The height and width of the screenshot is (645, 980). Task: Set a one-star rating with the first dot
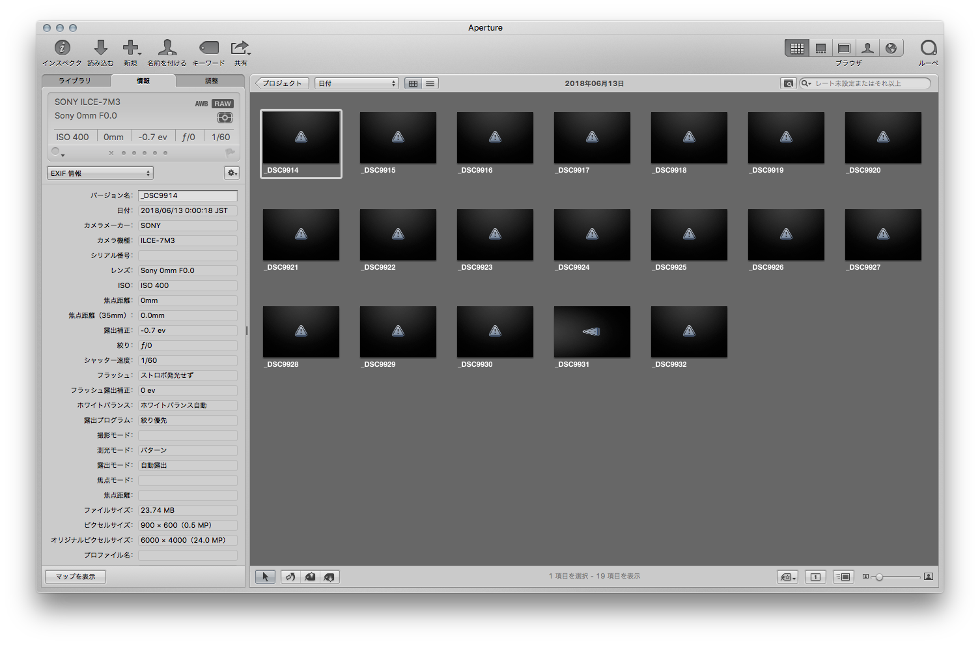pyautogui.click(x=123, y=153)
